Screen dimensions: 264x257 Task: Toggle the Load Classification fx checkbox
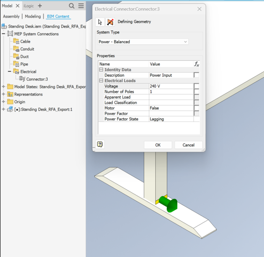tap(196, 102)
